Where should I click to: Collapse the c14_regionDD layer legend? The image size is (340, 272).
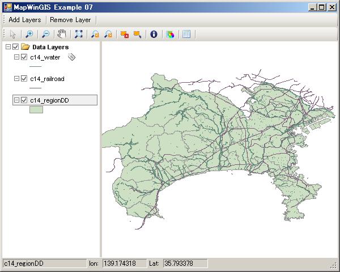click(15, 100)
